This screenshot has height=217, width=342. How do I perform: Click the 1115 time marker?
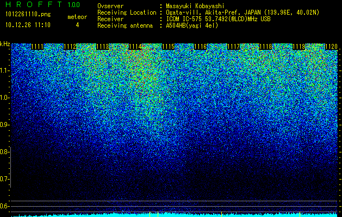tap(168, 47)
